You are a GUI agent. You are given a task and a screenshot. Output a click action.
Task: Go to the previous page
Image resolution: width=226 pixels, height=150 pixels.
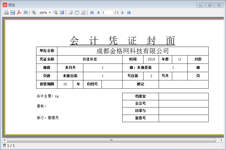(98, 12)
